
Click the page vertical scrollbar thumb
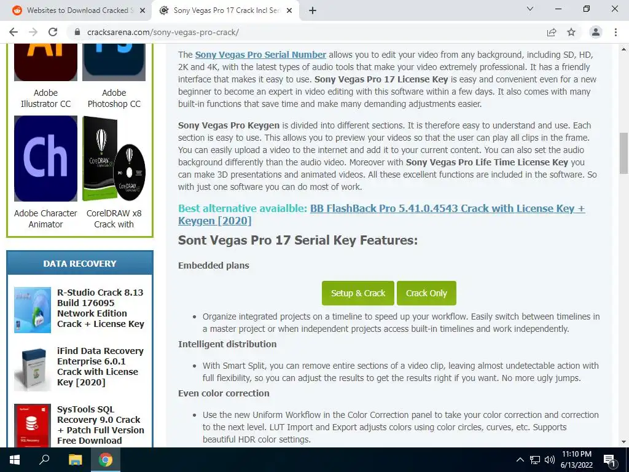point(623,153)
